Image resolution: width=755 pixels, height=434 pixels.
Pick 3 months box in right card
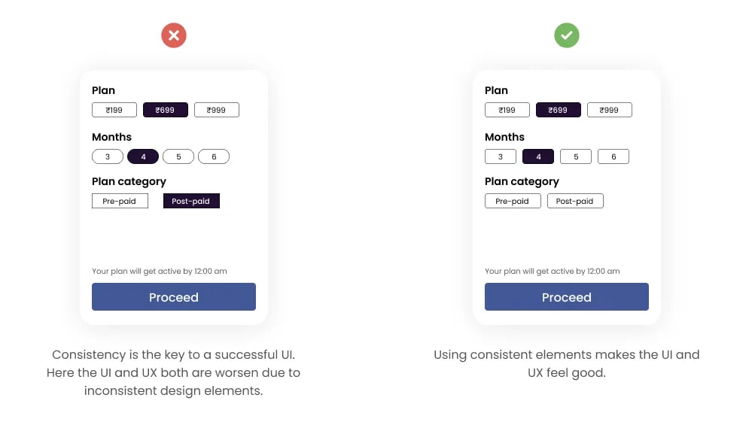501,156
